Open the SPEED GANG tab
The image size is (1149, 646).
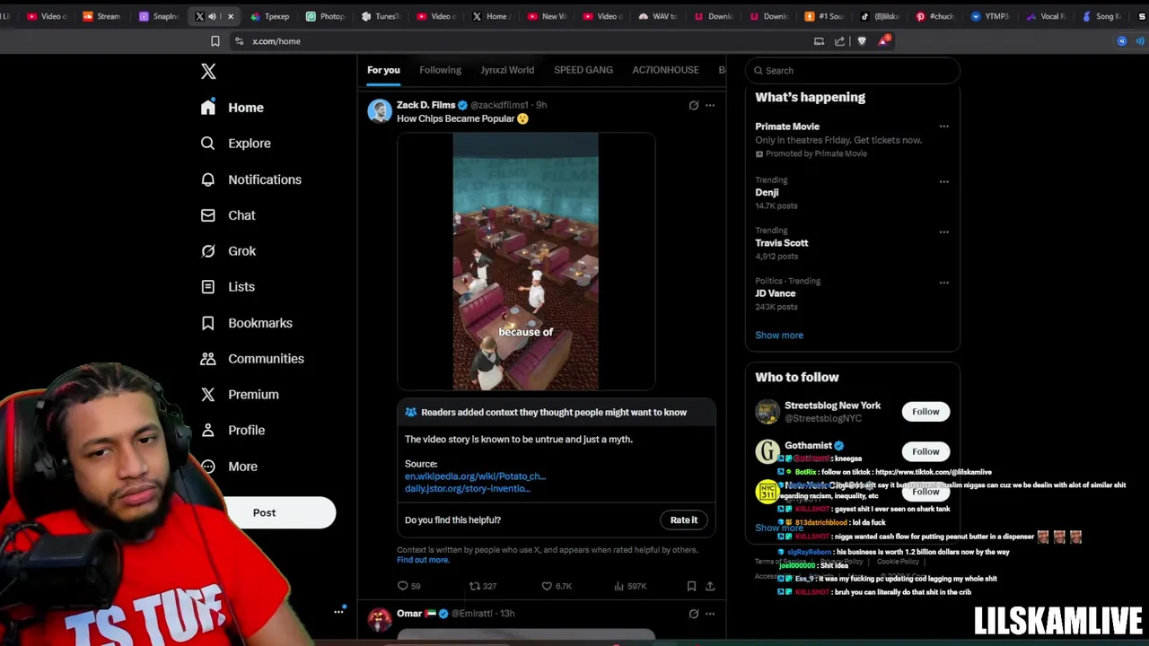pos(583,70)
